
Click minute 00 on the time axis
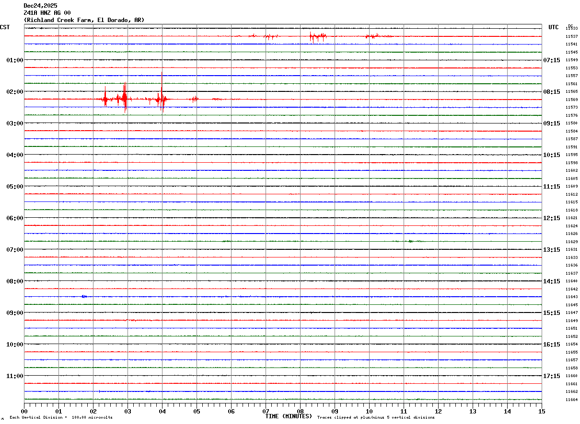[x=24, y=411]
